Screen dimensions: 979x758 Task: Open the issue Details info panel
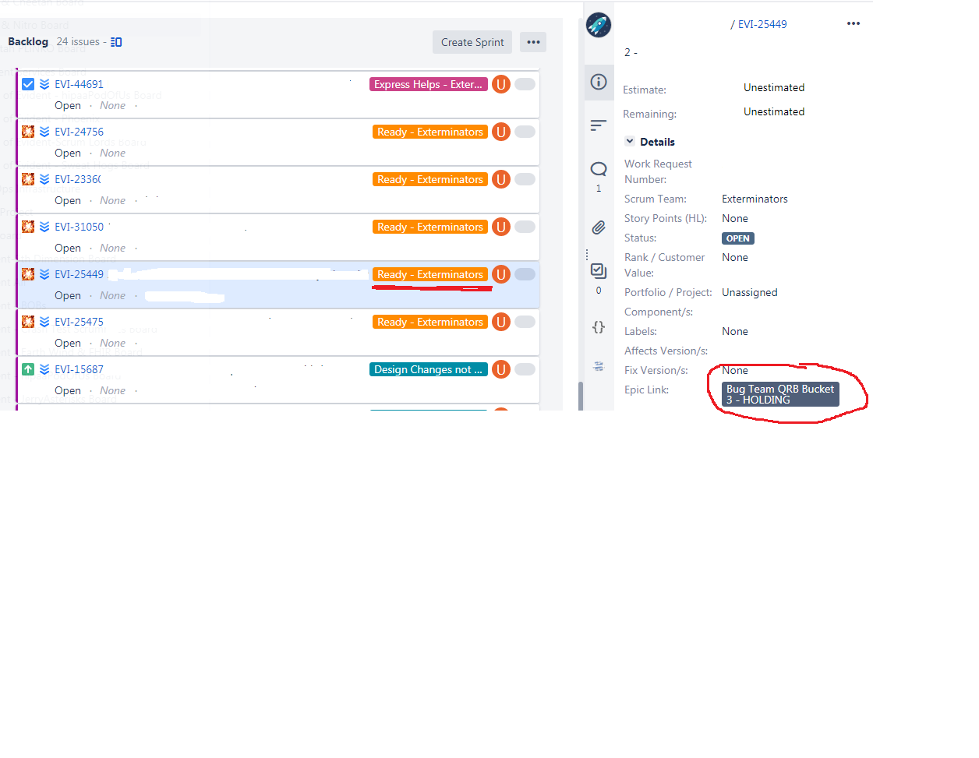(599, 83)
